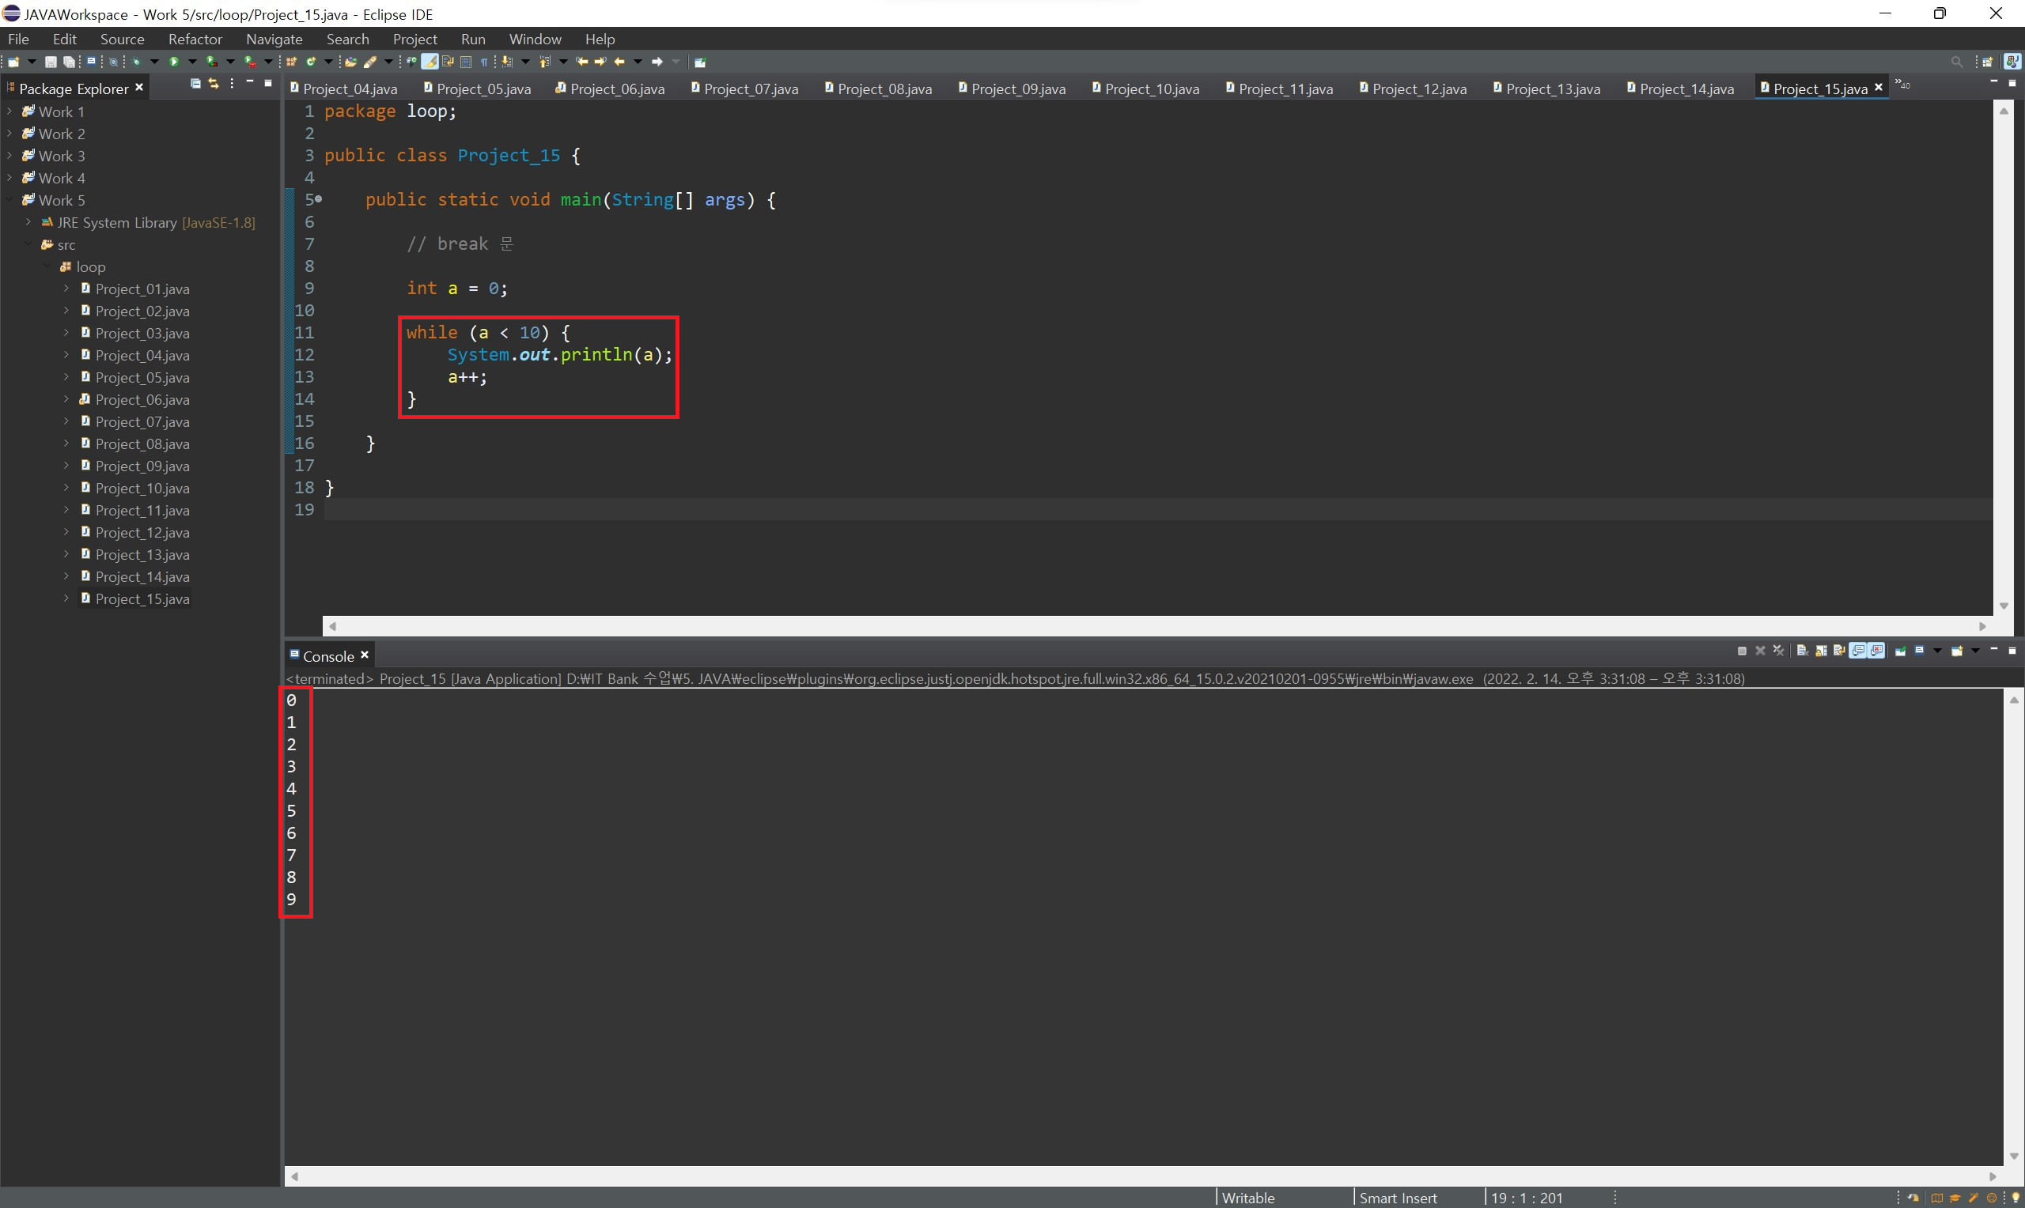Expand the Work 1 project tree
The image size is (2025, 1208).
9,111
